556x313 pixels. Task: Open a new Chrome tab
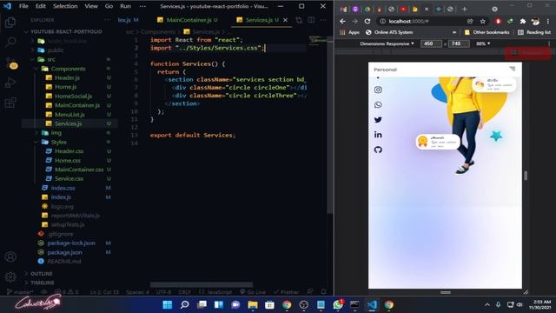click(x=465, y=10)
